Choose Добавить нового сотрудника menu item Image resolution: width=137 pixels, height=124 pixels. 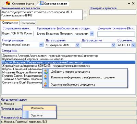coord(85,72)
